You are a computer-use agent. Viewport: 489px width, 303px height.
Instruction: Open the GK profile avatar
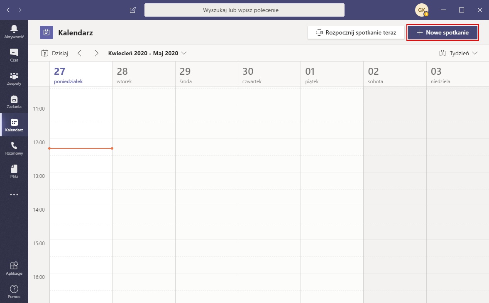pos(422,10)
